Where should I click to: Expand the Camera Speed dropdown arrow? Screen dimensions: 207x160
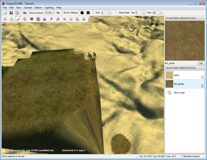tap(53, 13)
